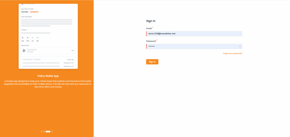
Task: Click the Email field label above input
Action: click(x=149, y=29)
